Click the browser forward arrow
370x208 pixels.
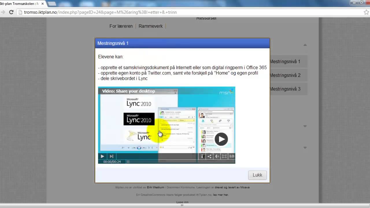point(3,12)
